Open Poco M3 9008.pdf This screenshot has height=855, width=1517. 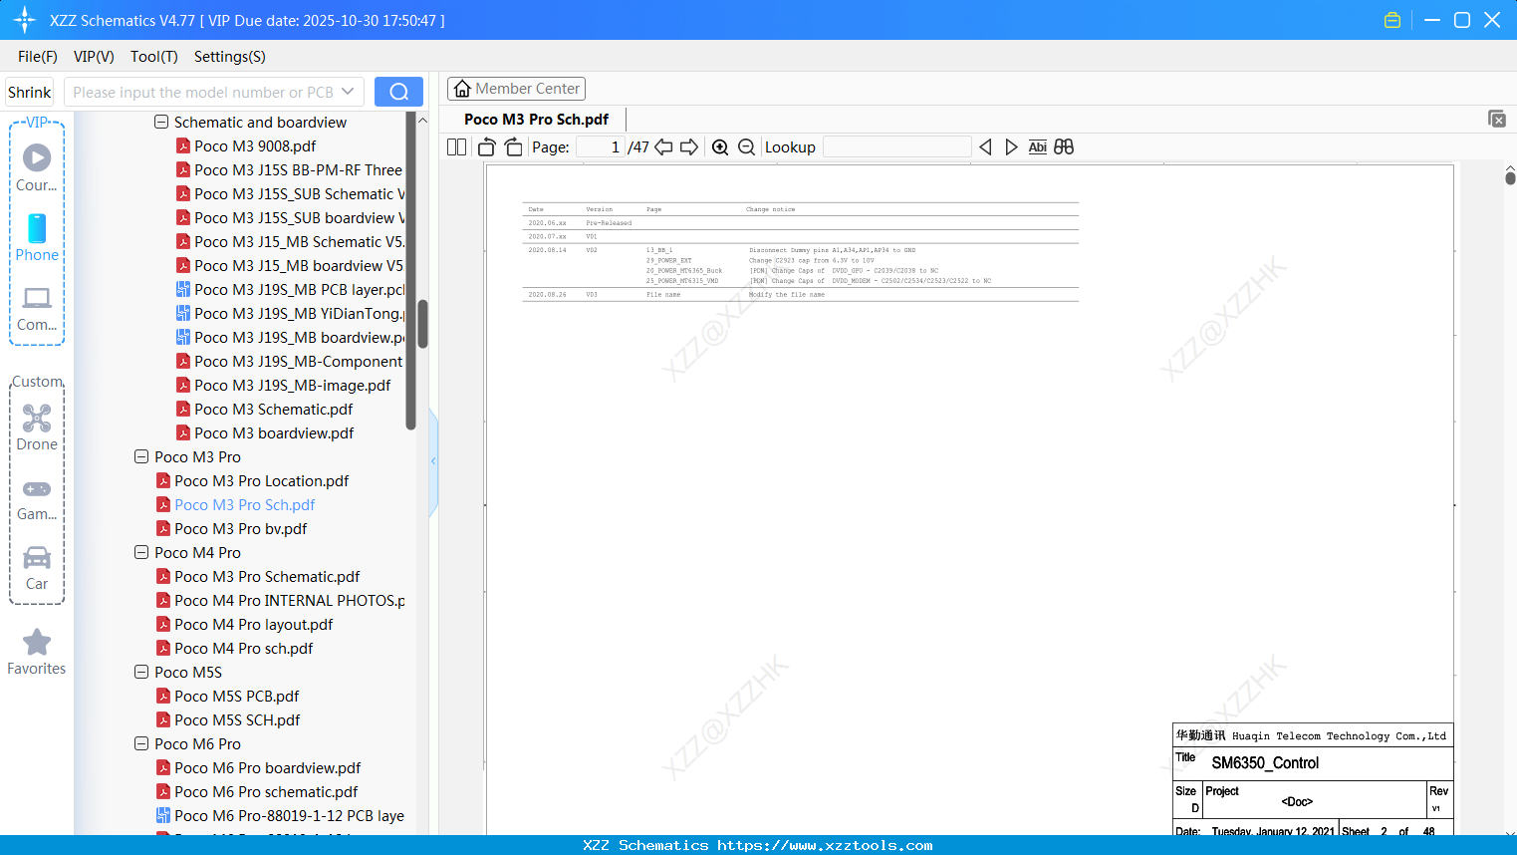pyautogui.click(x=255, y=146)
